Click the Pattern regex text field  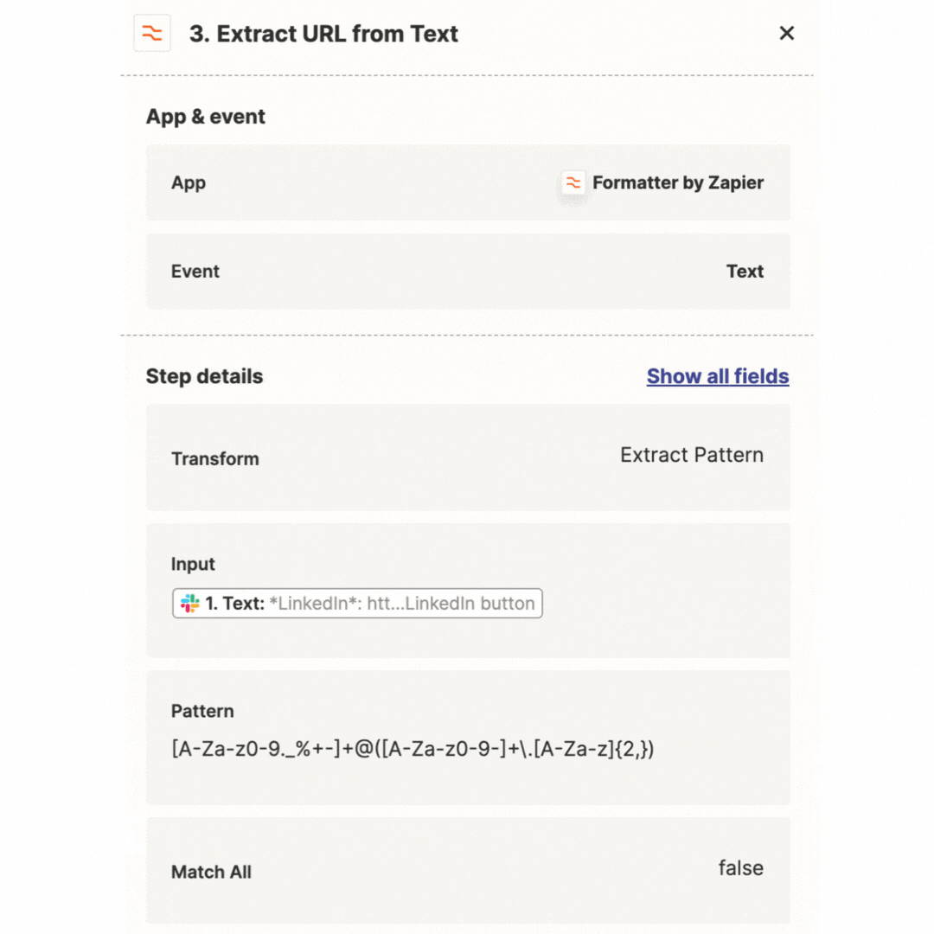coord(413,749)
